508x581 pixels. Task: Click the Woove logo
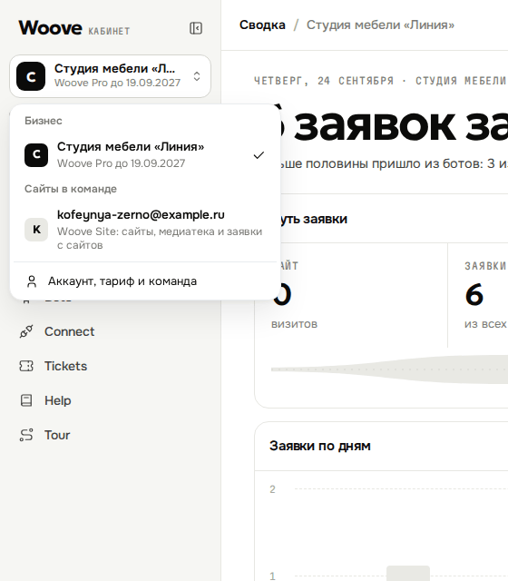coord(51,28)
